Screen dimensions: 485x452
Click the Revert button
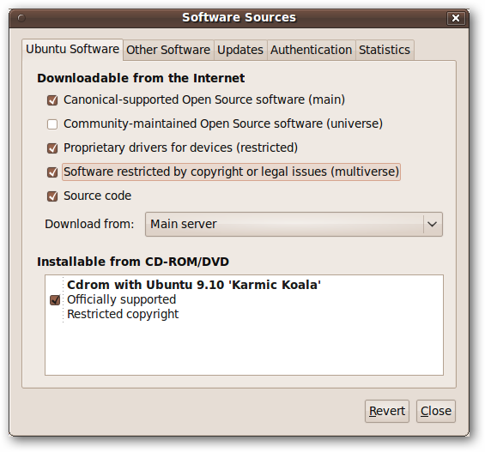[387, 411]
